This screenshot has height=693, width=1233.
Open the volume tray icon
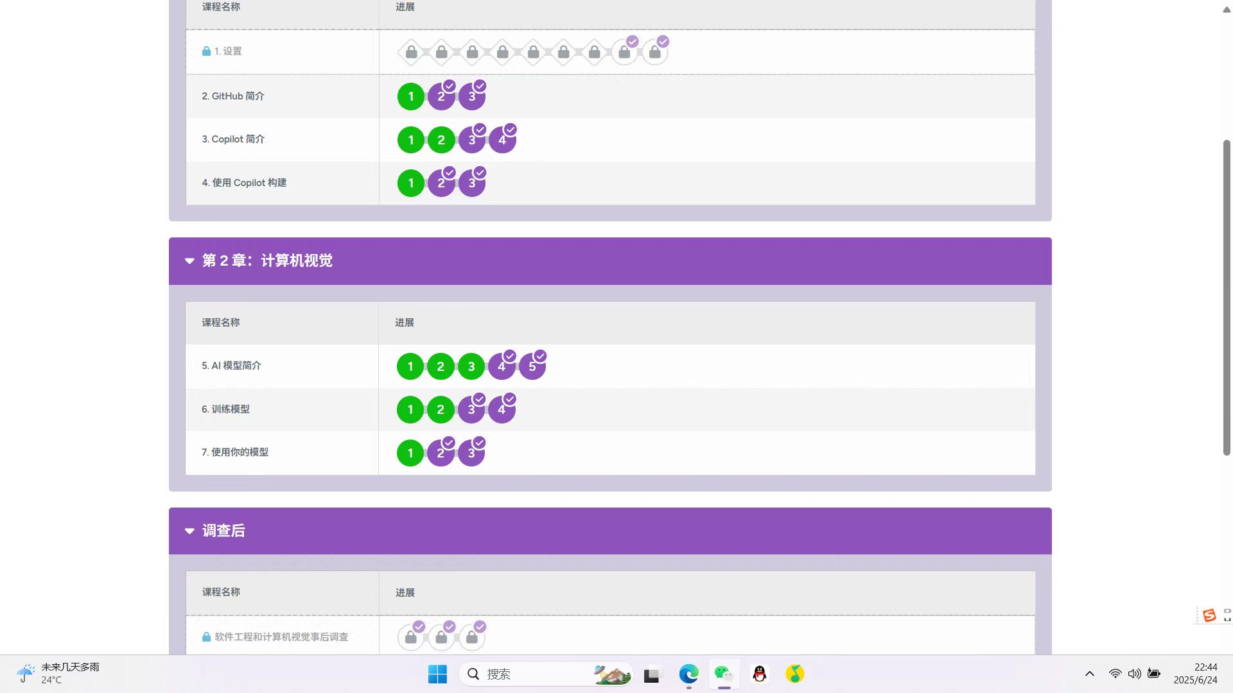1135,674
